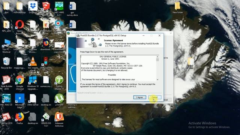240x135 pixels.
Task: Close the Stack Builder window behind
Action: 171,33
